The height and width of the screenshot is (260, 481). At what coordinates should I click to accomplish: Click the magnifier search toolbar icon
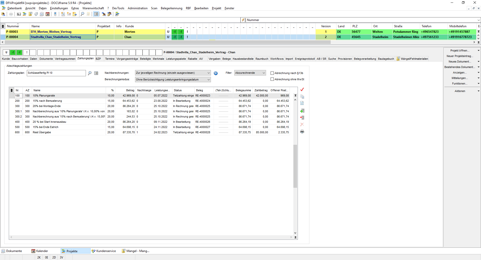[x=82, y=14]
